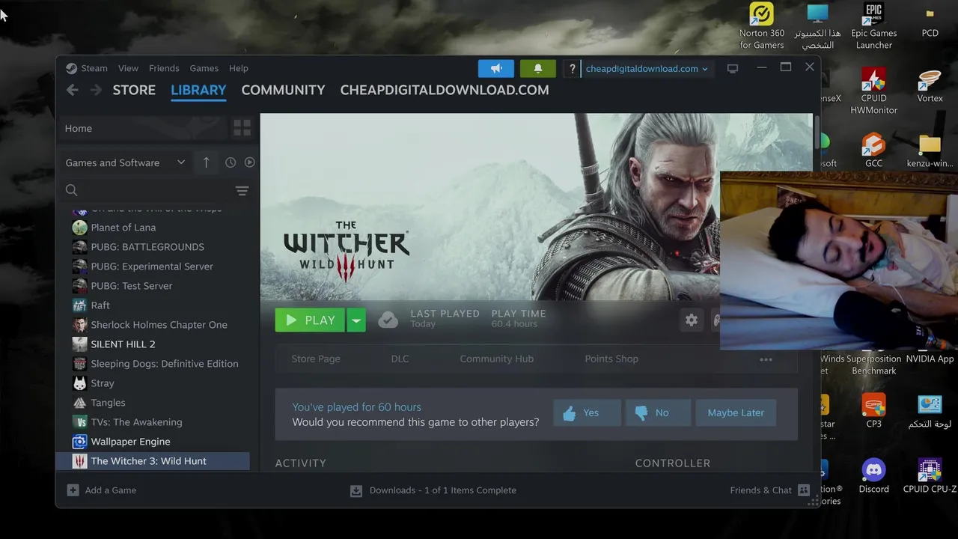Open the Downloads status icon
Image resolution: width=958 pixels, height=539 pixels.
356,490
